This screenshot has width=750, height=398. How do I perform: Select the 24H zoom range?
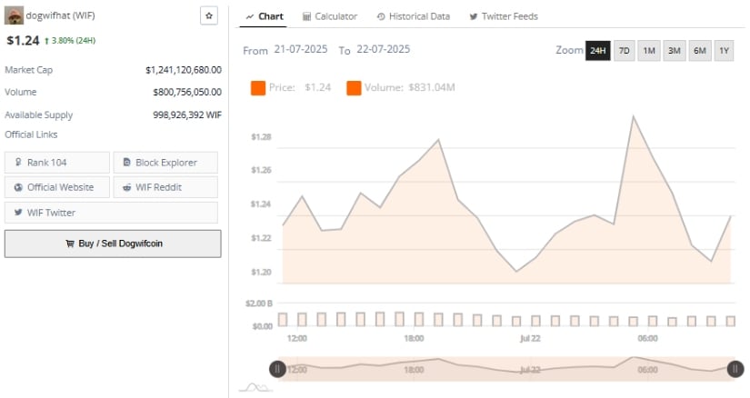point(598,51)
